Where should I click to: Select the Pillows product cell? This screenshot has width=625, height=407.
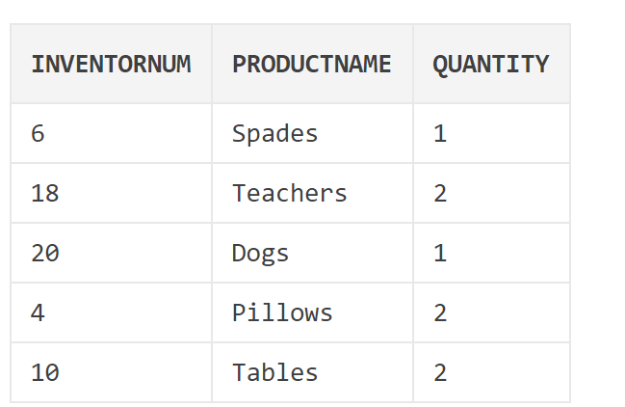312,312
